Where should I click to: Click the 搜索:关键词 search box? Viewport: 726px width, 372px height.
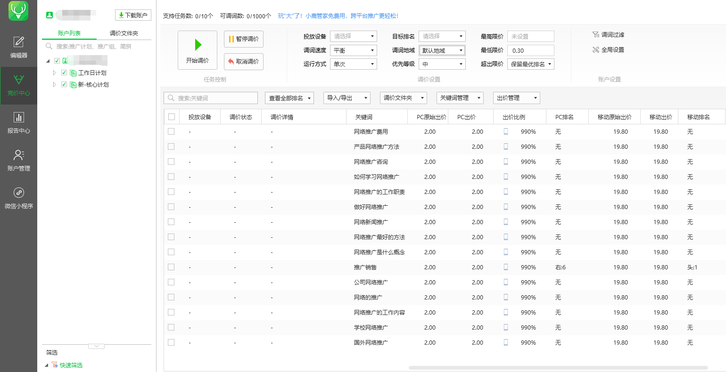(x=211, y=98)
